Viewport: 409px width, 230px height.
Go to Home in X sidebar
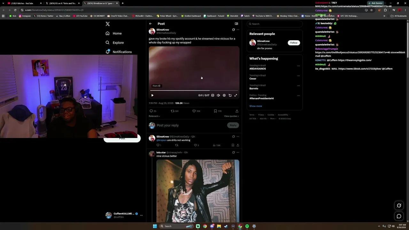[114, 34]
